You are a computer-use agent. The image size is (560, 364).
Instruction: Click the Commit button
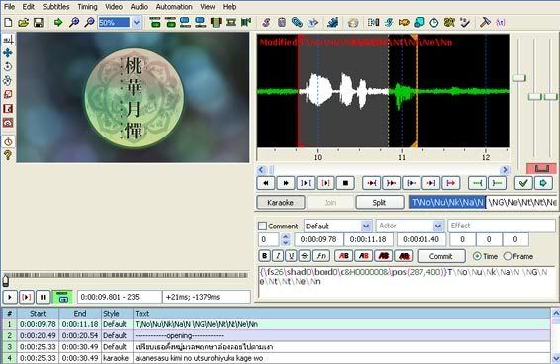point(441,256)
